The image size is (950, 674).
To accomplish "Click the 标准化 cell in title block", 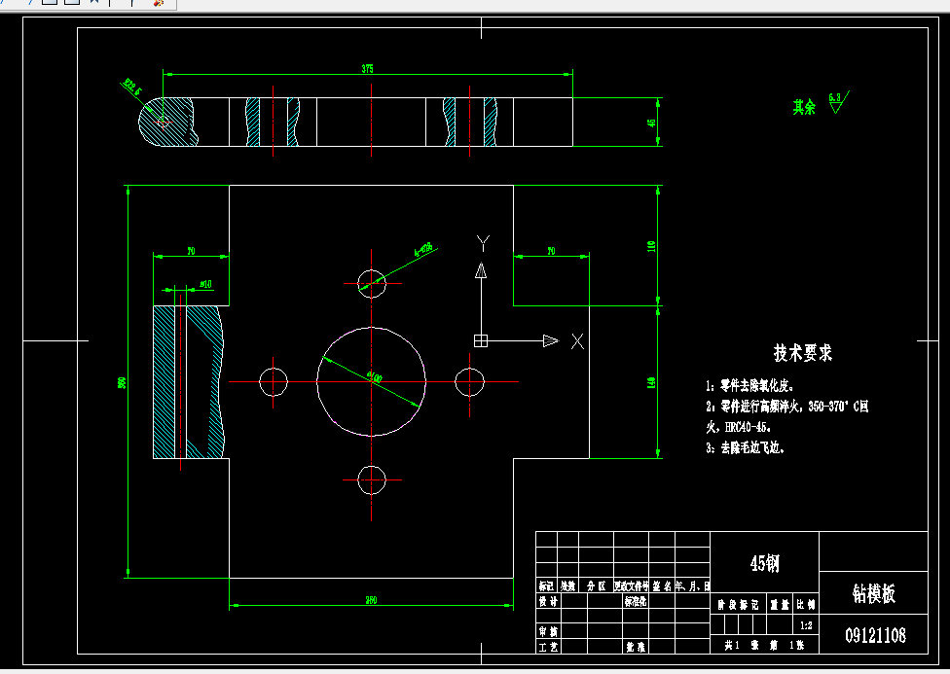I will 636,601.
